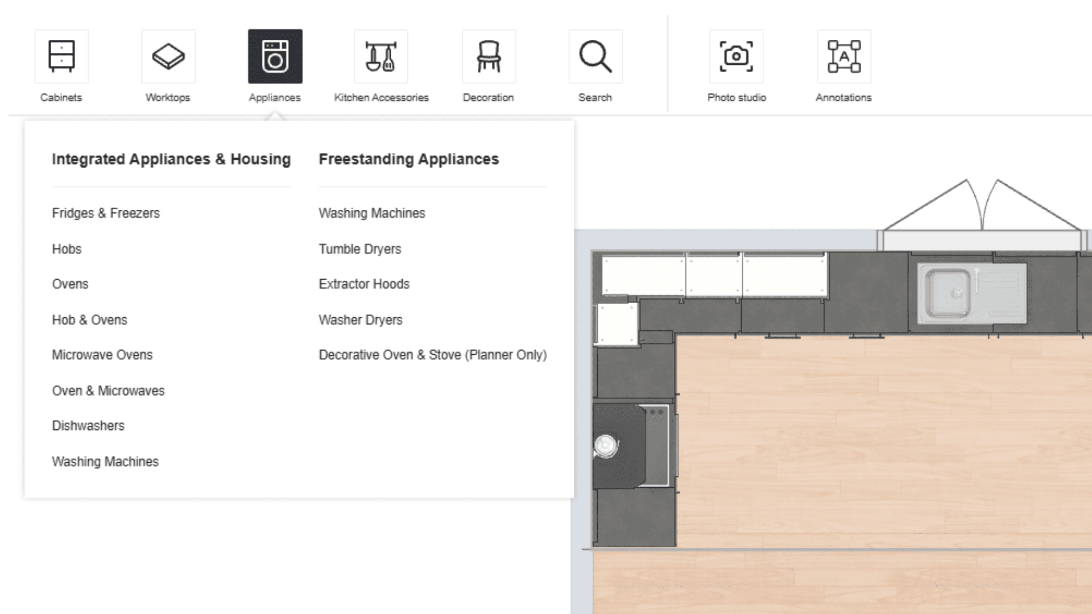Image resolution: width=1092 pixels, height=614 pixels.
Task: Select the double door at the plan's top
Action: pos(982,215)
